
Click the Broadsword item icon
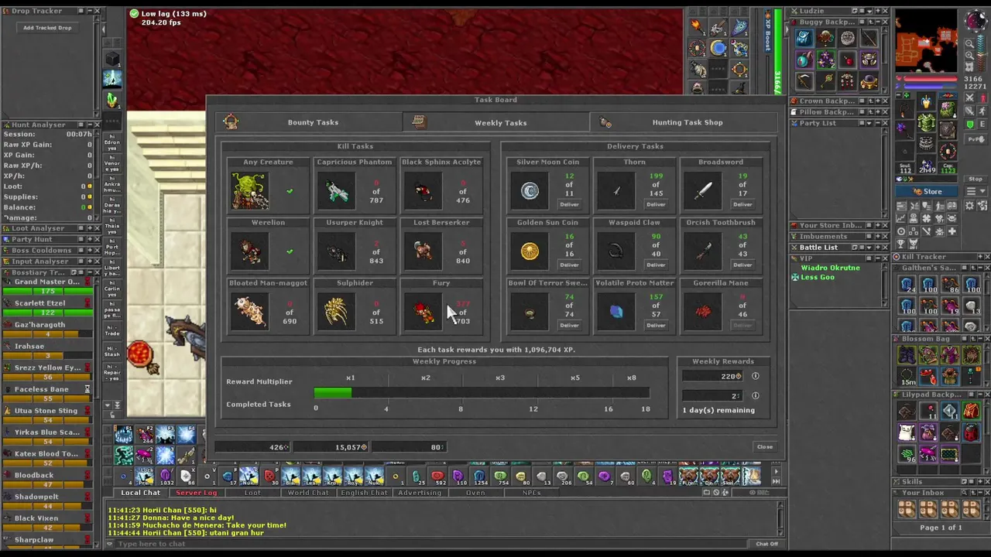click(x=703, y=190)
